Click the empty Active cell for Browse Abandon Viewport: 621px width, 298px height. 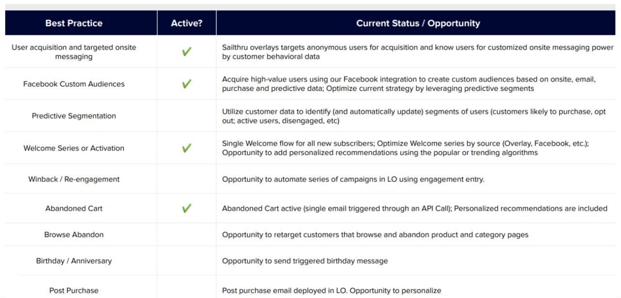click(x=186, y=234)
